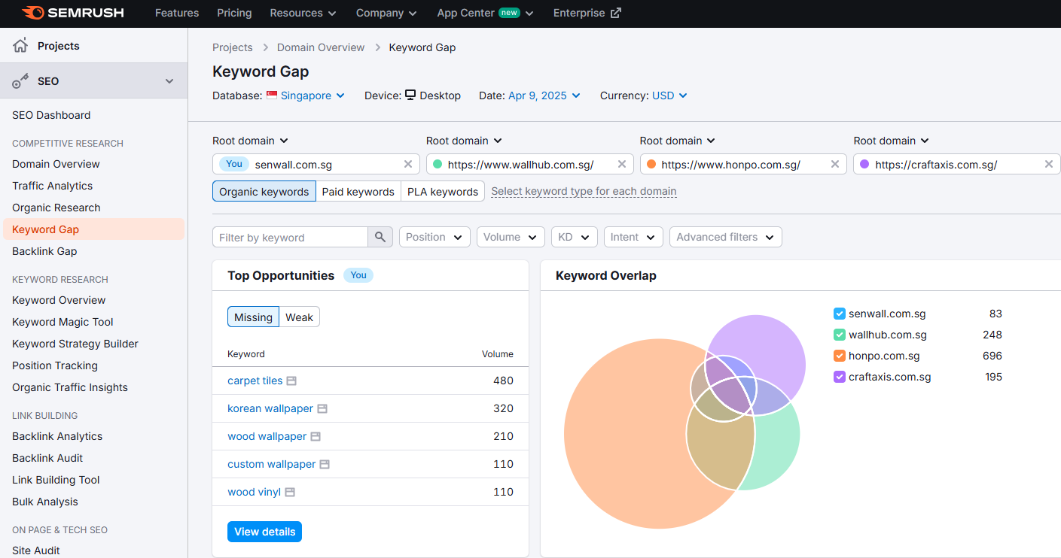Open Root domain dropdown above craftaxis.com.sg
Viewport: 1061px width, 558px height.
point(892,141)
